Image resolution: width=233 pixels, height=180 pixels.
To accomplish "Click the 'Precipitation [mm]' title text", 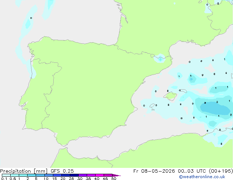I will pyautogui.click(x=24, y=171).
